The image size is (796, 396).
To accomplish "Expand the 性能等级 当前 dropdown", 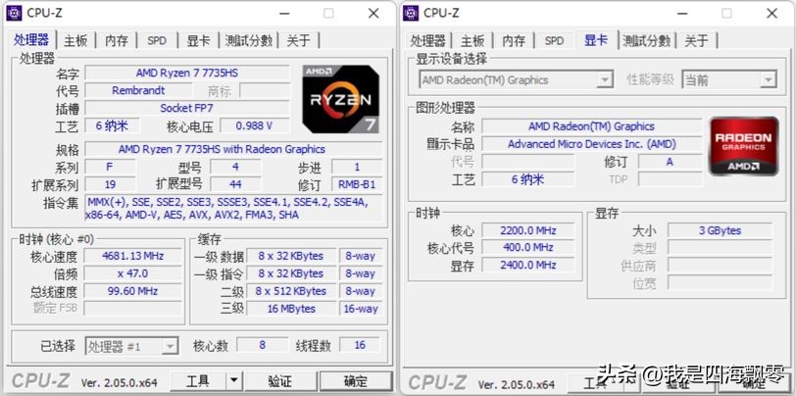I will (729, 80).
